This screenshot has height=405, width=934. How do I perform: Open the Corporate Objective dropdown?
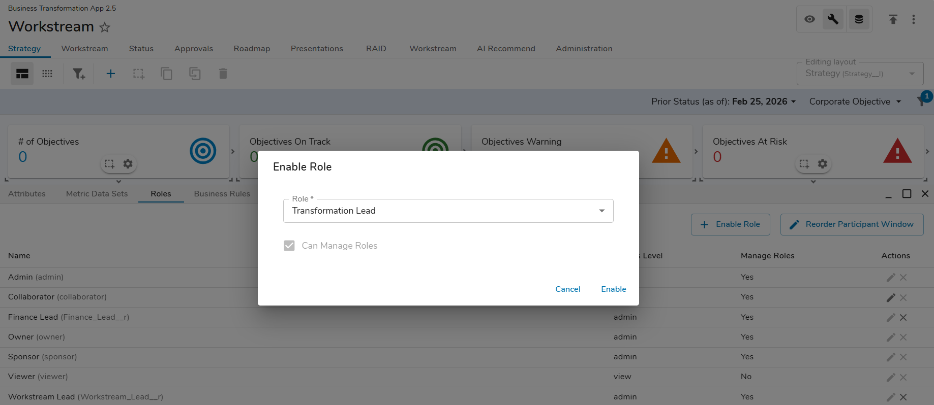coord(855,102)
